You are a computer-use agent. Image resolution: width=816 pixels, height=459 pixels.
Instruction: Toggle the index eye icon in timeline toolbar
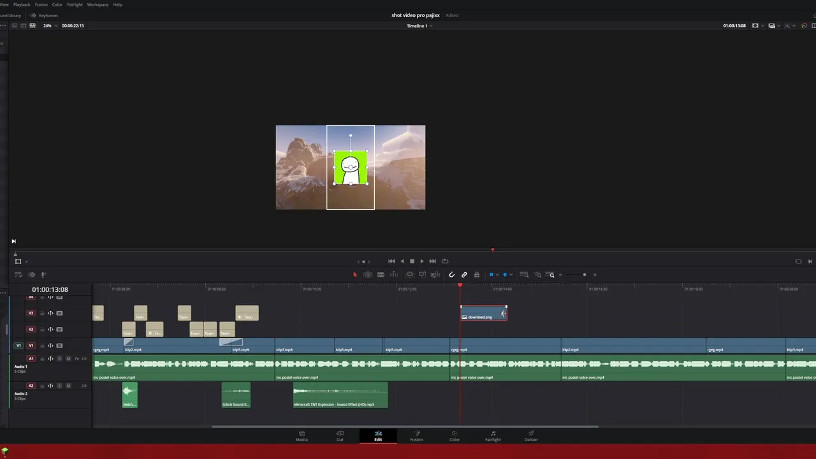pyautogui.click(x=31, y=275)
